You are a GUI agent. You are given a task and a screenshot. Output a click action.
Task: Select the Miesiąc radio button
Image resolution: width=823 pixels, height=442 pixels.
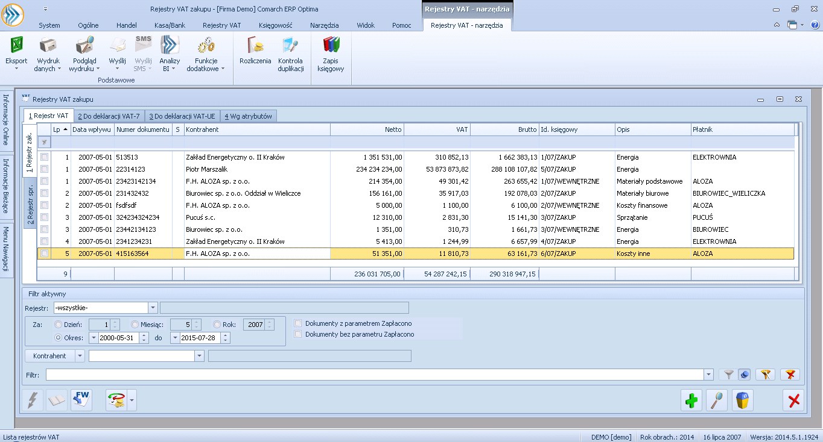(x=135, y=325)
